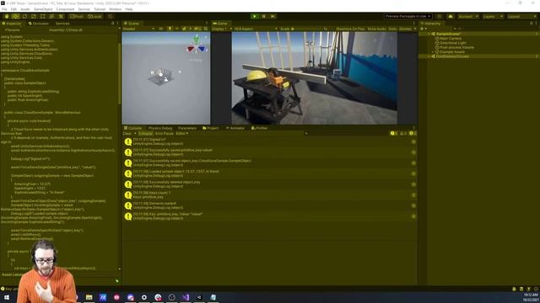Viewport: 540px width, 303px height.
Task: Select 'Successfully deleted object_key' log entry
Action: pos(270,184)
